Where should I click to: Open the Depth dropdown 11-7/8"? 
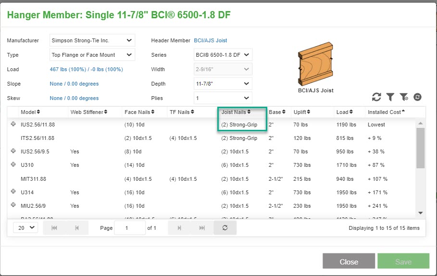tap(223, 84)
